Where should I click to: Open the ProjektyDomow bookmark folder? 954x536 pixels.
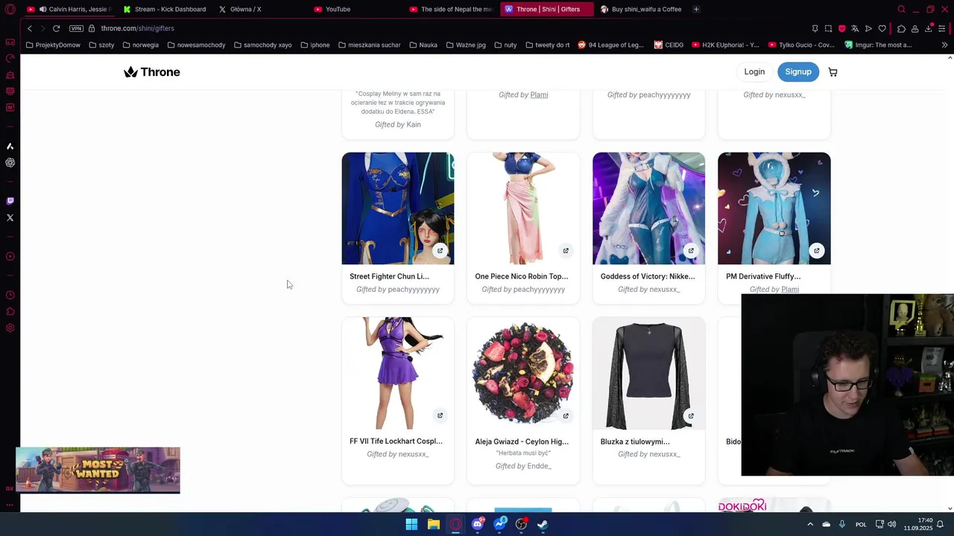[54, 45]
